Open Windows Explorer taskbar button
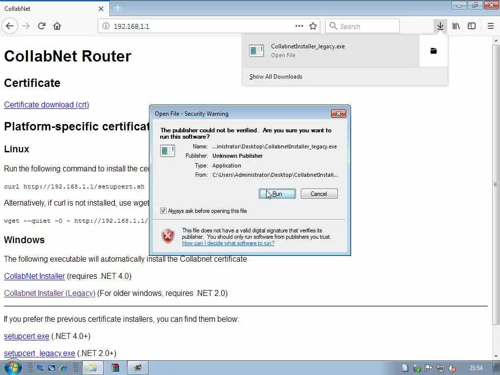This screenshot has width=500, height=375. click(x=93, y=368)
